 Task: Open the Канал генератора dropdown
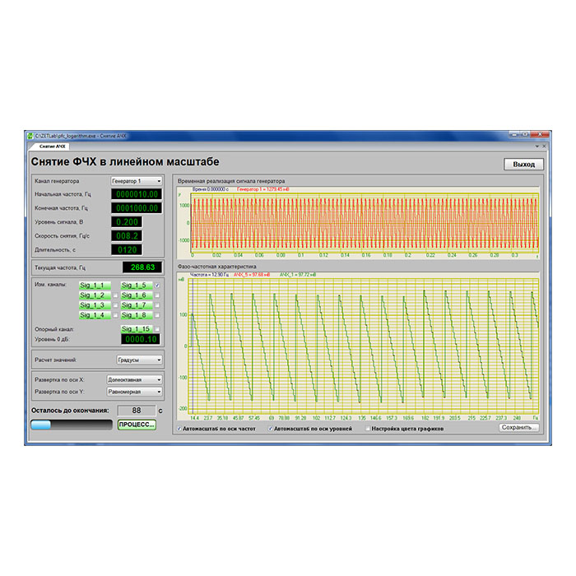click(137, 181)
